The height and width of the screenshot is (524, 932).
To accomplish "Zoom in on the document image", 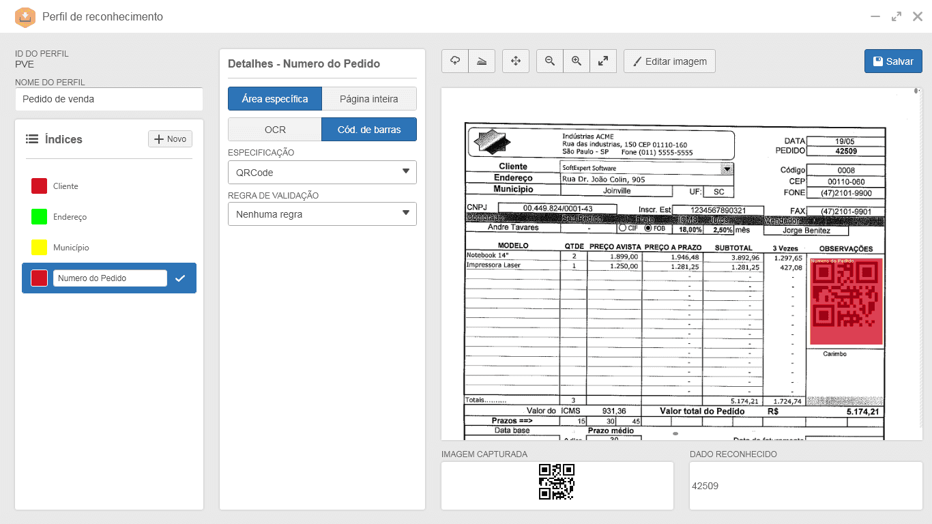I will 577,61.
